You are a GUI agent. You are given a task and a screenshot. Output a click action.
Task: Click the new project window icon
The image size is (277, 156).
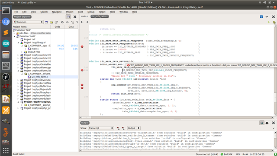point(46,22)
